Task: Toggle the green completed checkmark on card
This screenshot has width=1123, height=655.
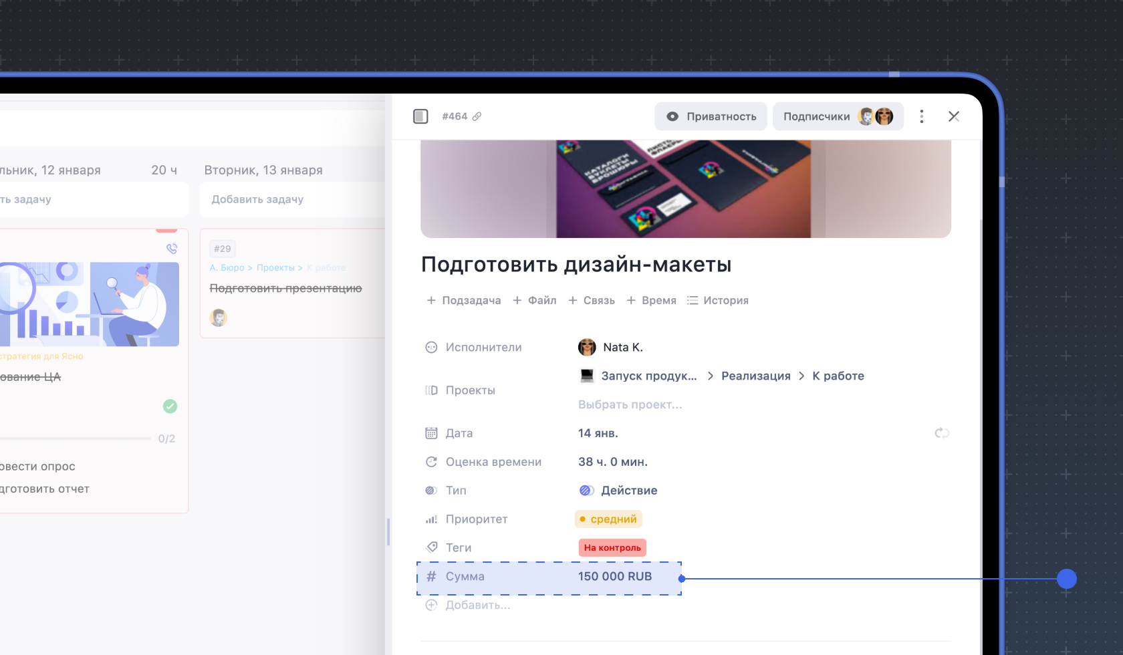Action: click(170, 406)
